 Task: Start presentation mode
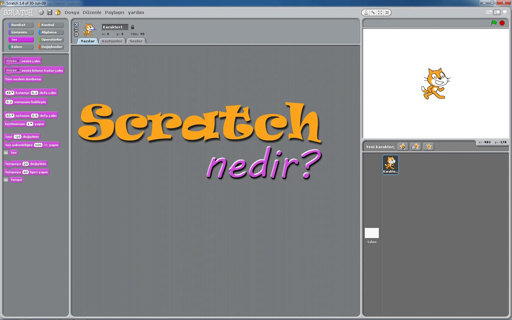coord(505,12)
